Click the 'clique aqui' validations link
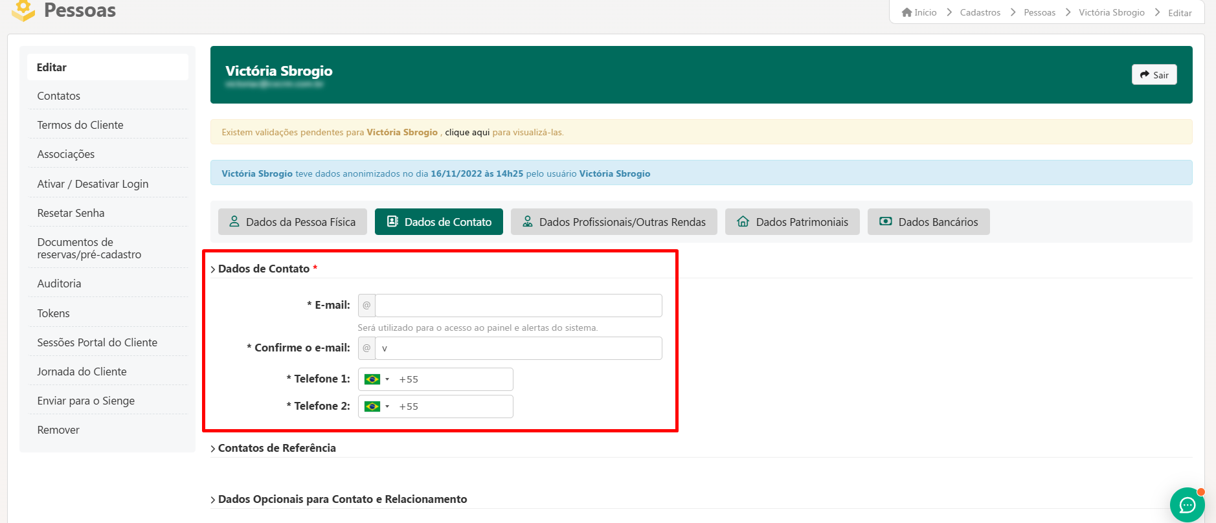This screenshot has height=523, width=1216. tap(467, 132)
